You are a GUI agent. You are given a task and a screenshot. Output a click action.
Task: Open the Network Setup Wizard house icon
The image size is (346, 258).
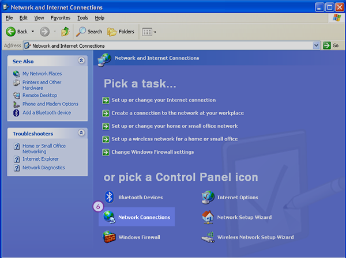click(x=208, y=217)
